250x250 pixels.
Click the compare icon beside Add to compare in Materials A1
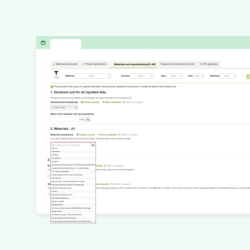pyautogui.click(x=119, y=134)
